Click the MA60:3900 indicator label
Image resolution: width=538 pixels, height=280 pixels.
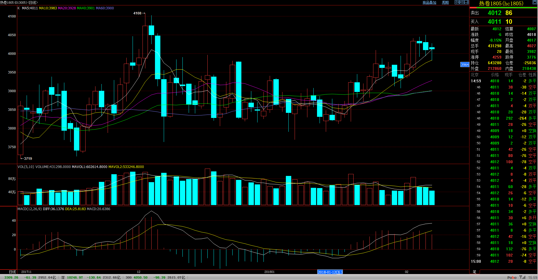click(x=105, y=8)
